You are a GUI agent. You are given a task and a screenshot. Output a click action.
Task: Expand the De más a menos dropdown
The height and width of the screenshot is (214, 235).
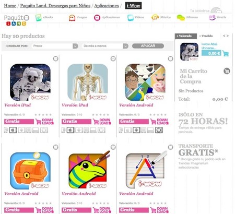[126, 46]
